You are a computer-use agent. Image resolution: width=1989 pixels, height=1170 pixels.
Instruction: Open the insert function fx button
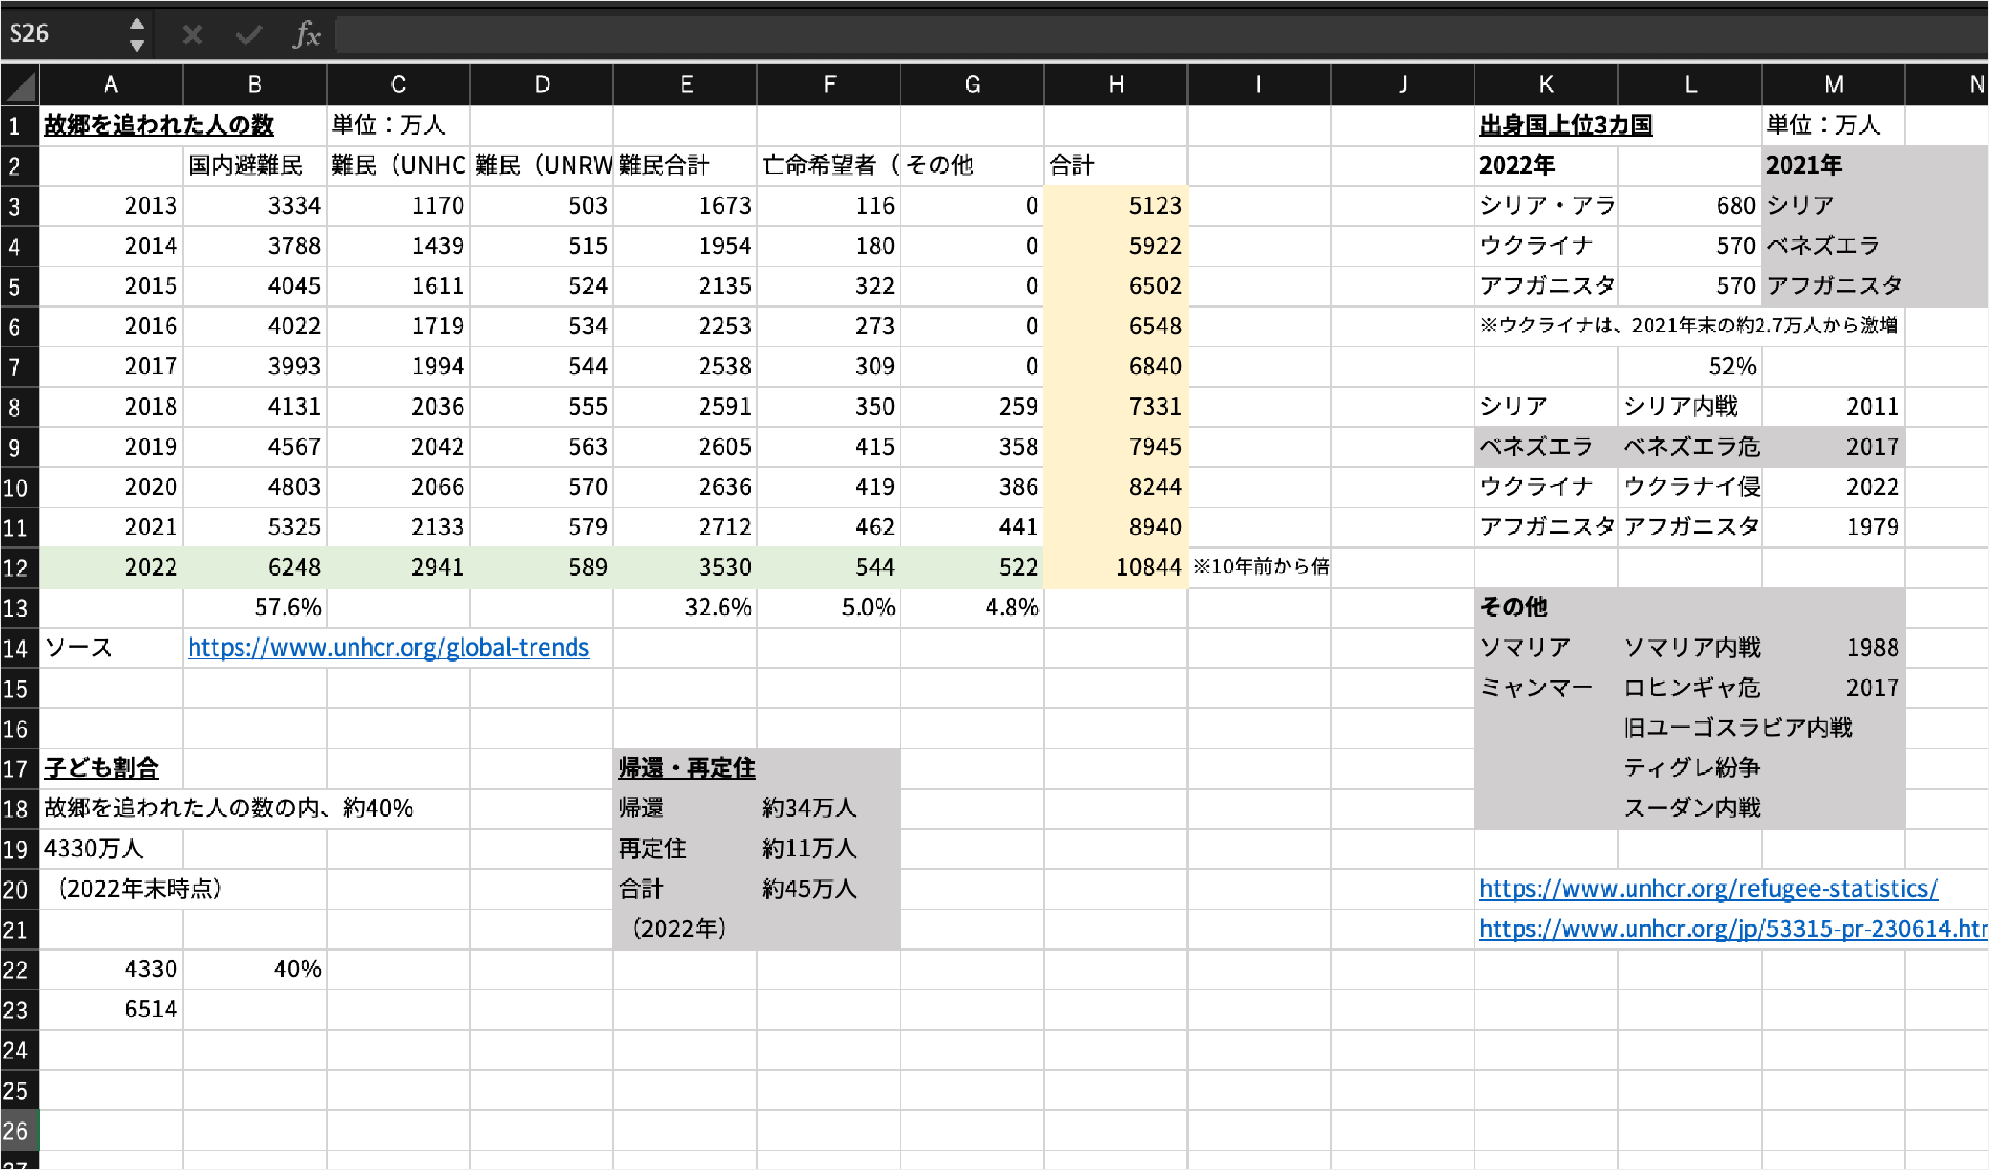(306, 35)
